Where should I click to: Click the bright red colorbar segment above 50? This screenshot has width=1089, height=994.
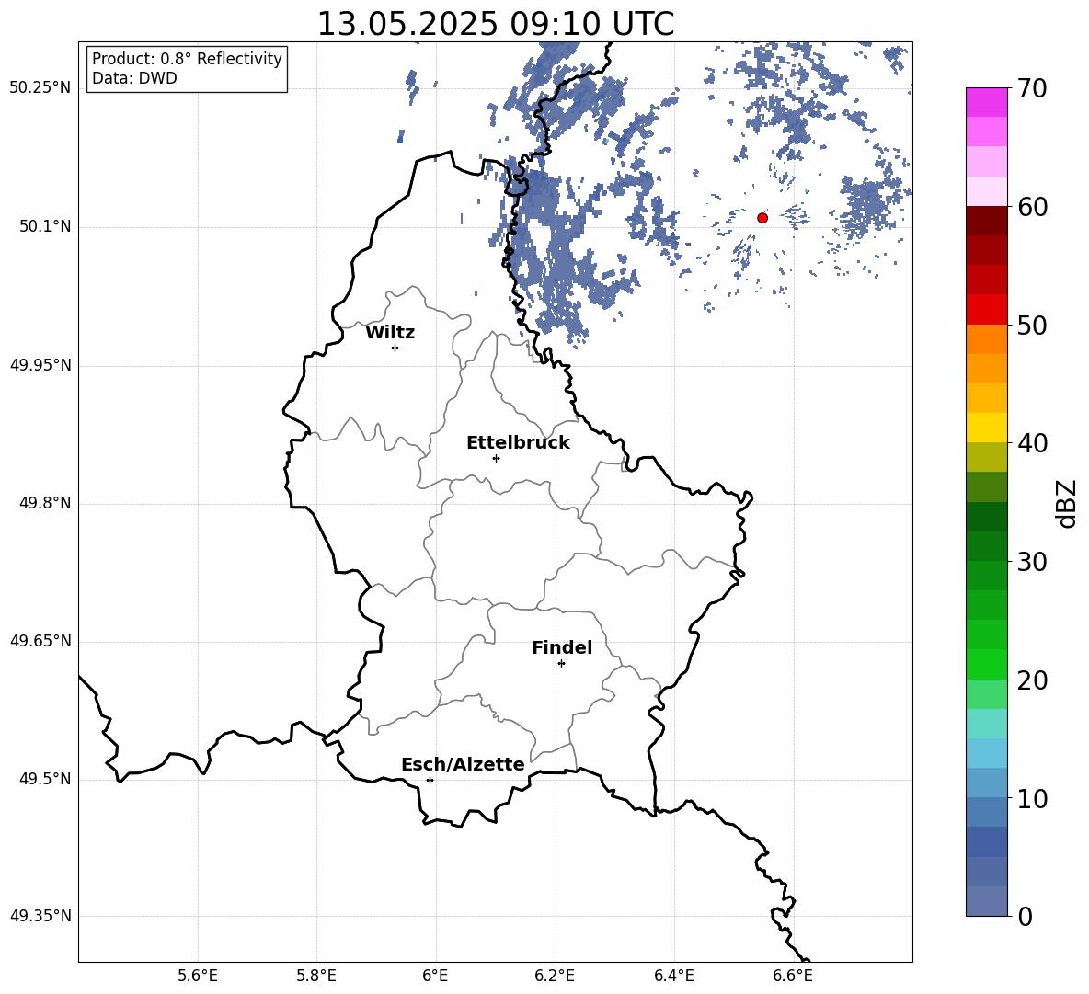987,310
